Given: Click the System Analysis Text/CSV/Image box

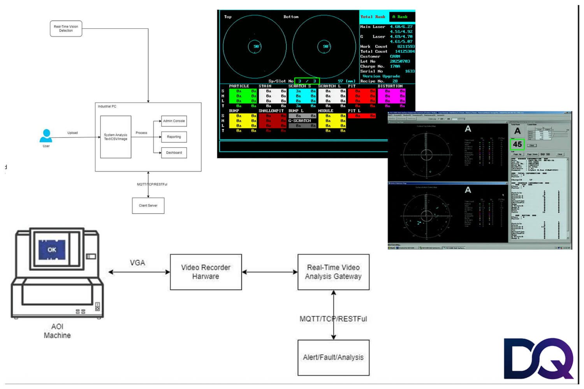Looking at the screenshot, I should pos(116,137).
